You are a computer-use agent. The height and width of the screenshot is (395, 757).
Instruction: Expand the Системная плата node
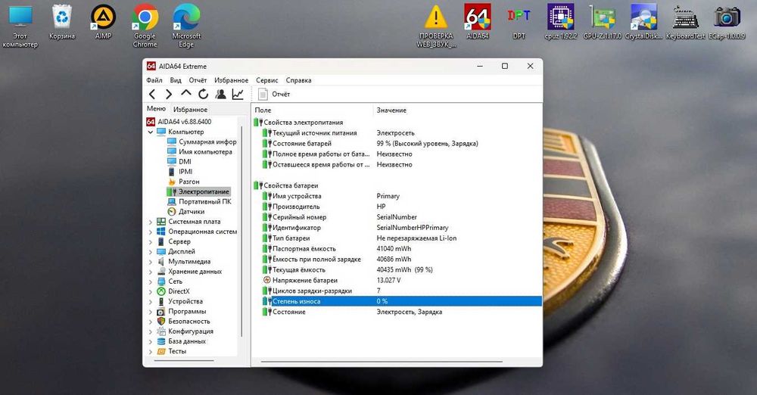(150, 222)
